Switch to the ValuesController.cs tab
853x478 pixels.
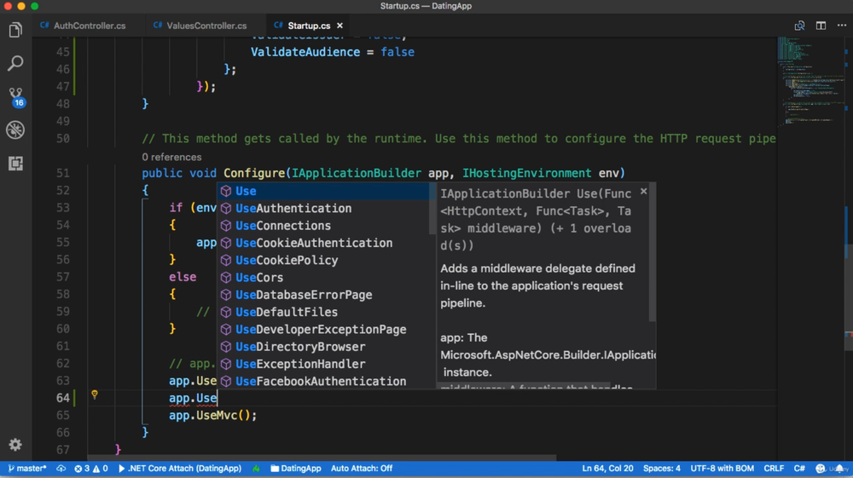click(206, 26)
